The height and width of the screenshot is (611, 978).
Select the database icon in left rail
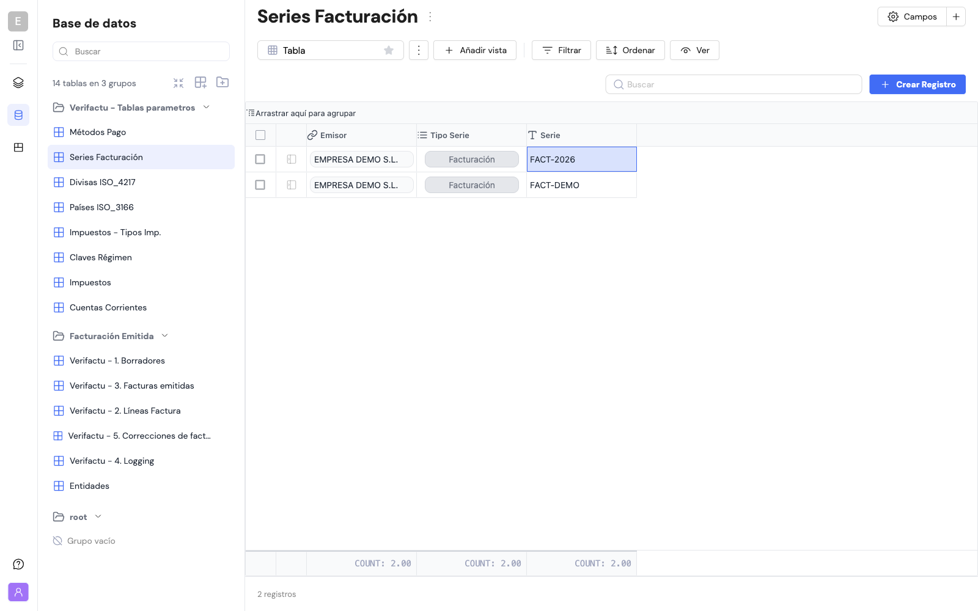click(x=18, y=115)
